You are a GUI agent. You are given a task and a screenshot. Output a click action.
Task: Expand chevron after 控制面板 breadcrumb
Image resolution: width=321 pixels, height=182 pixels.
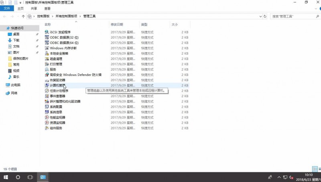point(53,16)
